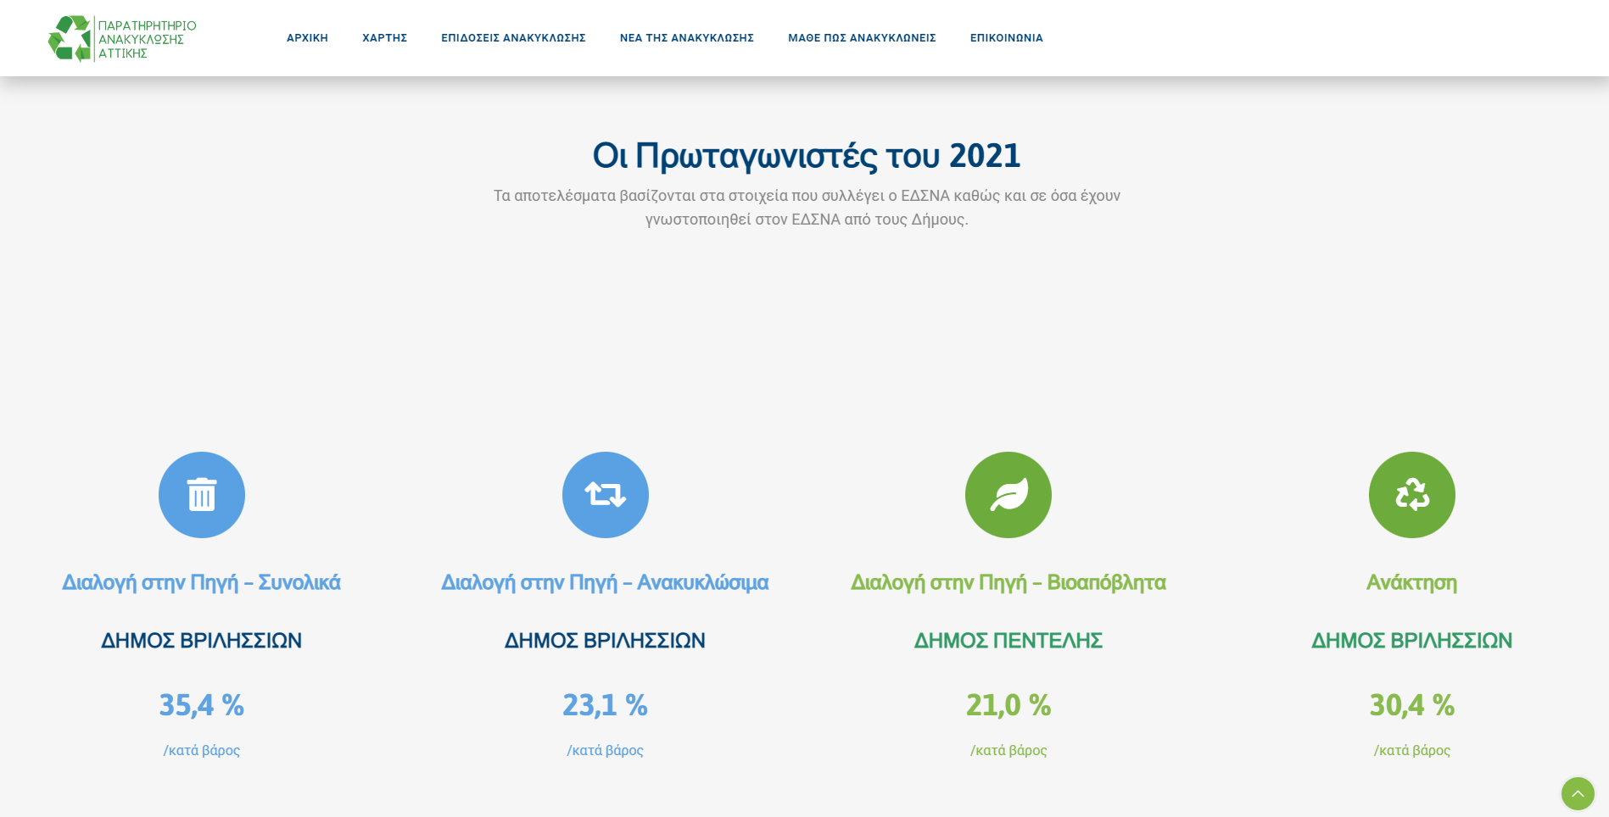Click the recycling observatory logo
1609x817 pixels.
pos(121,38)
